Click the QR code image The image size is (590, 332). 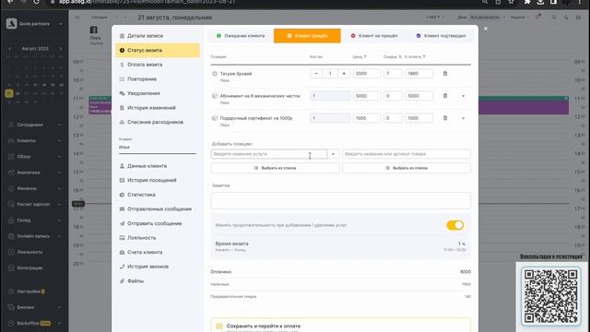[551, 296]
